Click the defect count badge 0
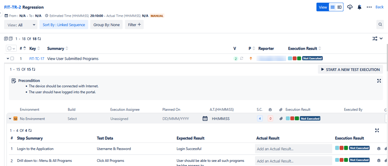The width and height of the screenshot is (388, 166). click(x=271, y=119)
